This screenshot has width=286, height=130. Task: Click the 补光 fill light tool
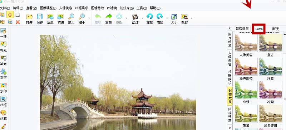tap(3, 47)
